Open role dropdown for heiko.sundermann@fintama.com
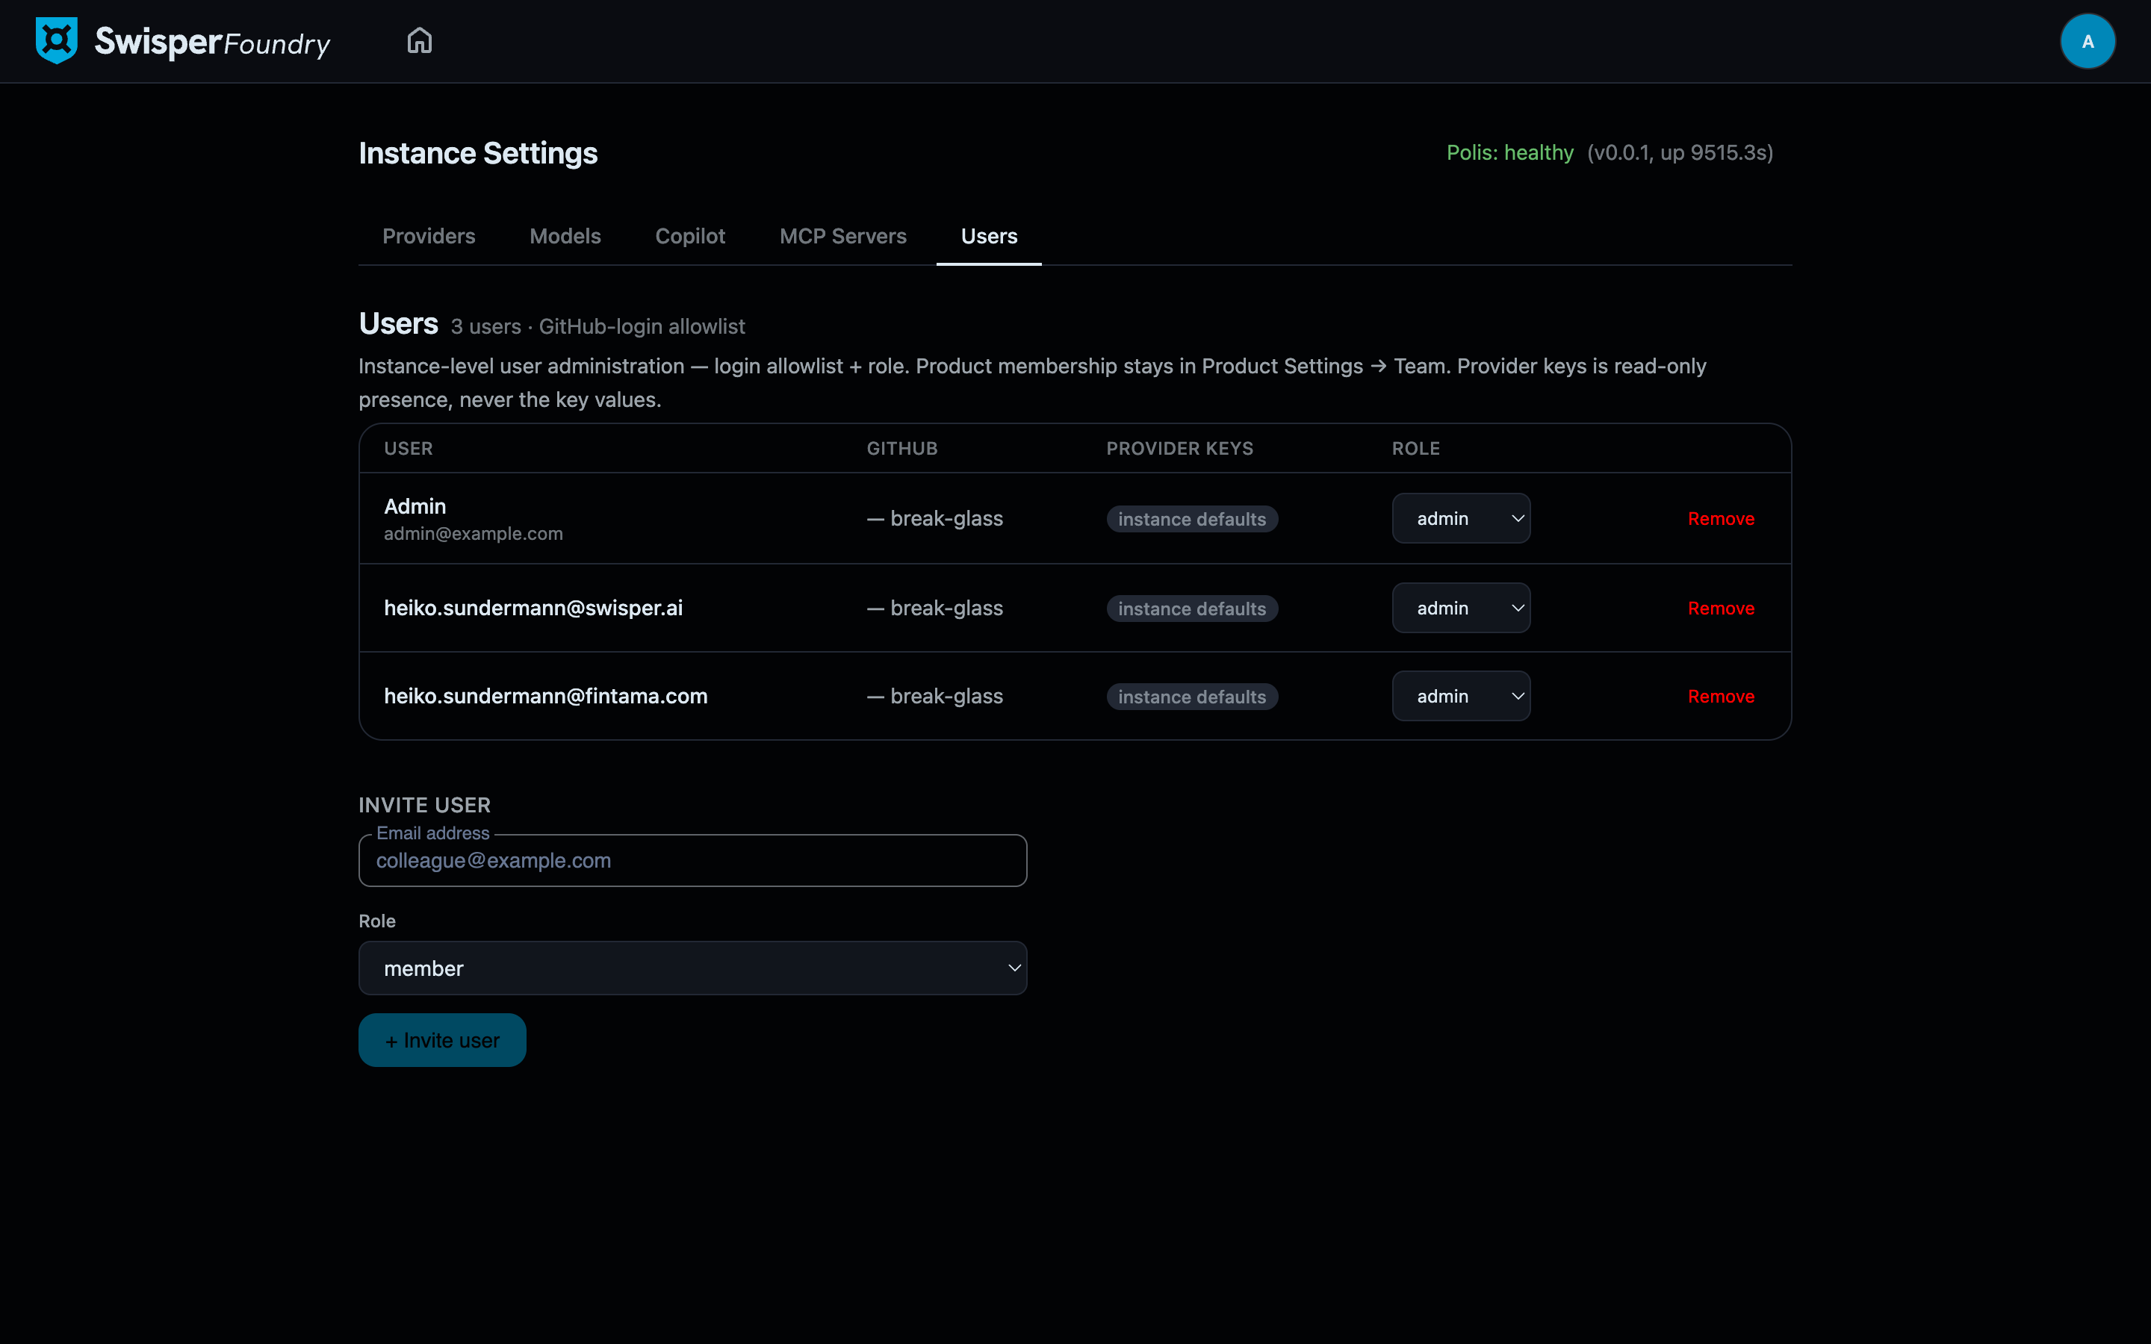Screen dimensions: 2151x1344 click(x=1460, y=696)
